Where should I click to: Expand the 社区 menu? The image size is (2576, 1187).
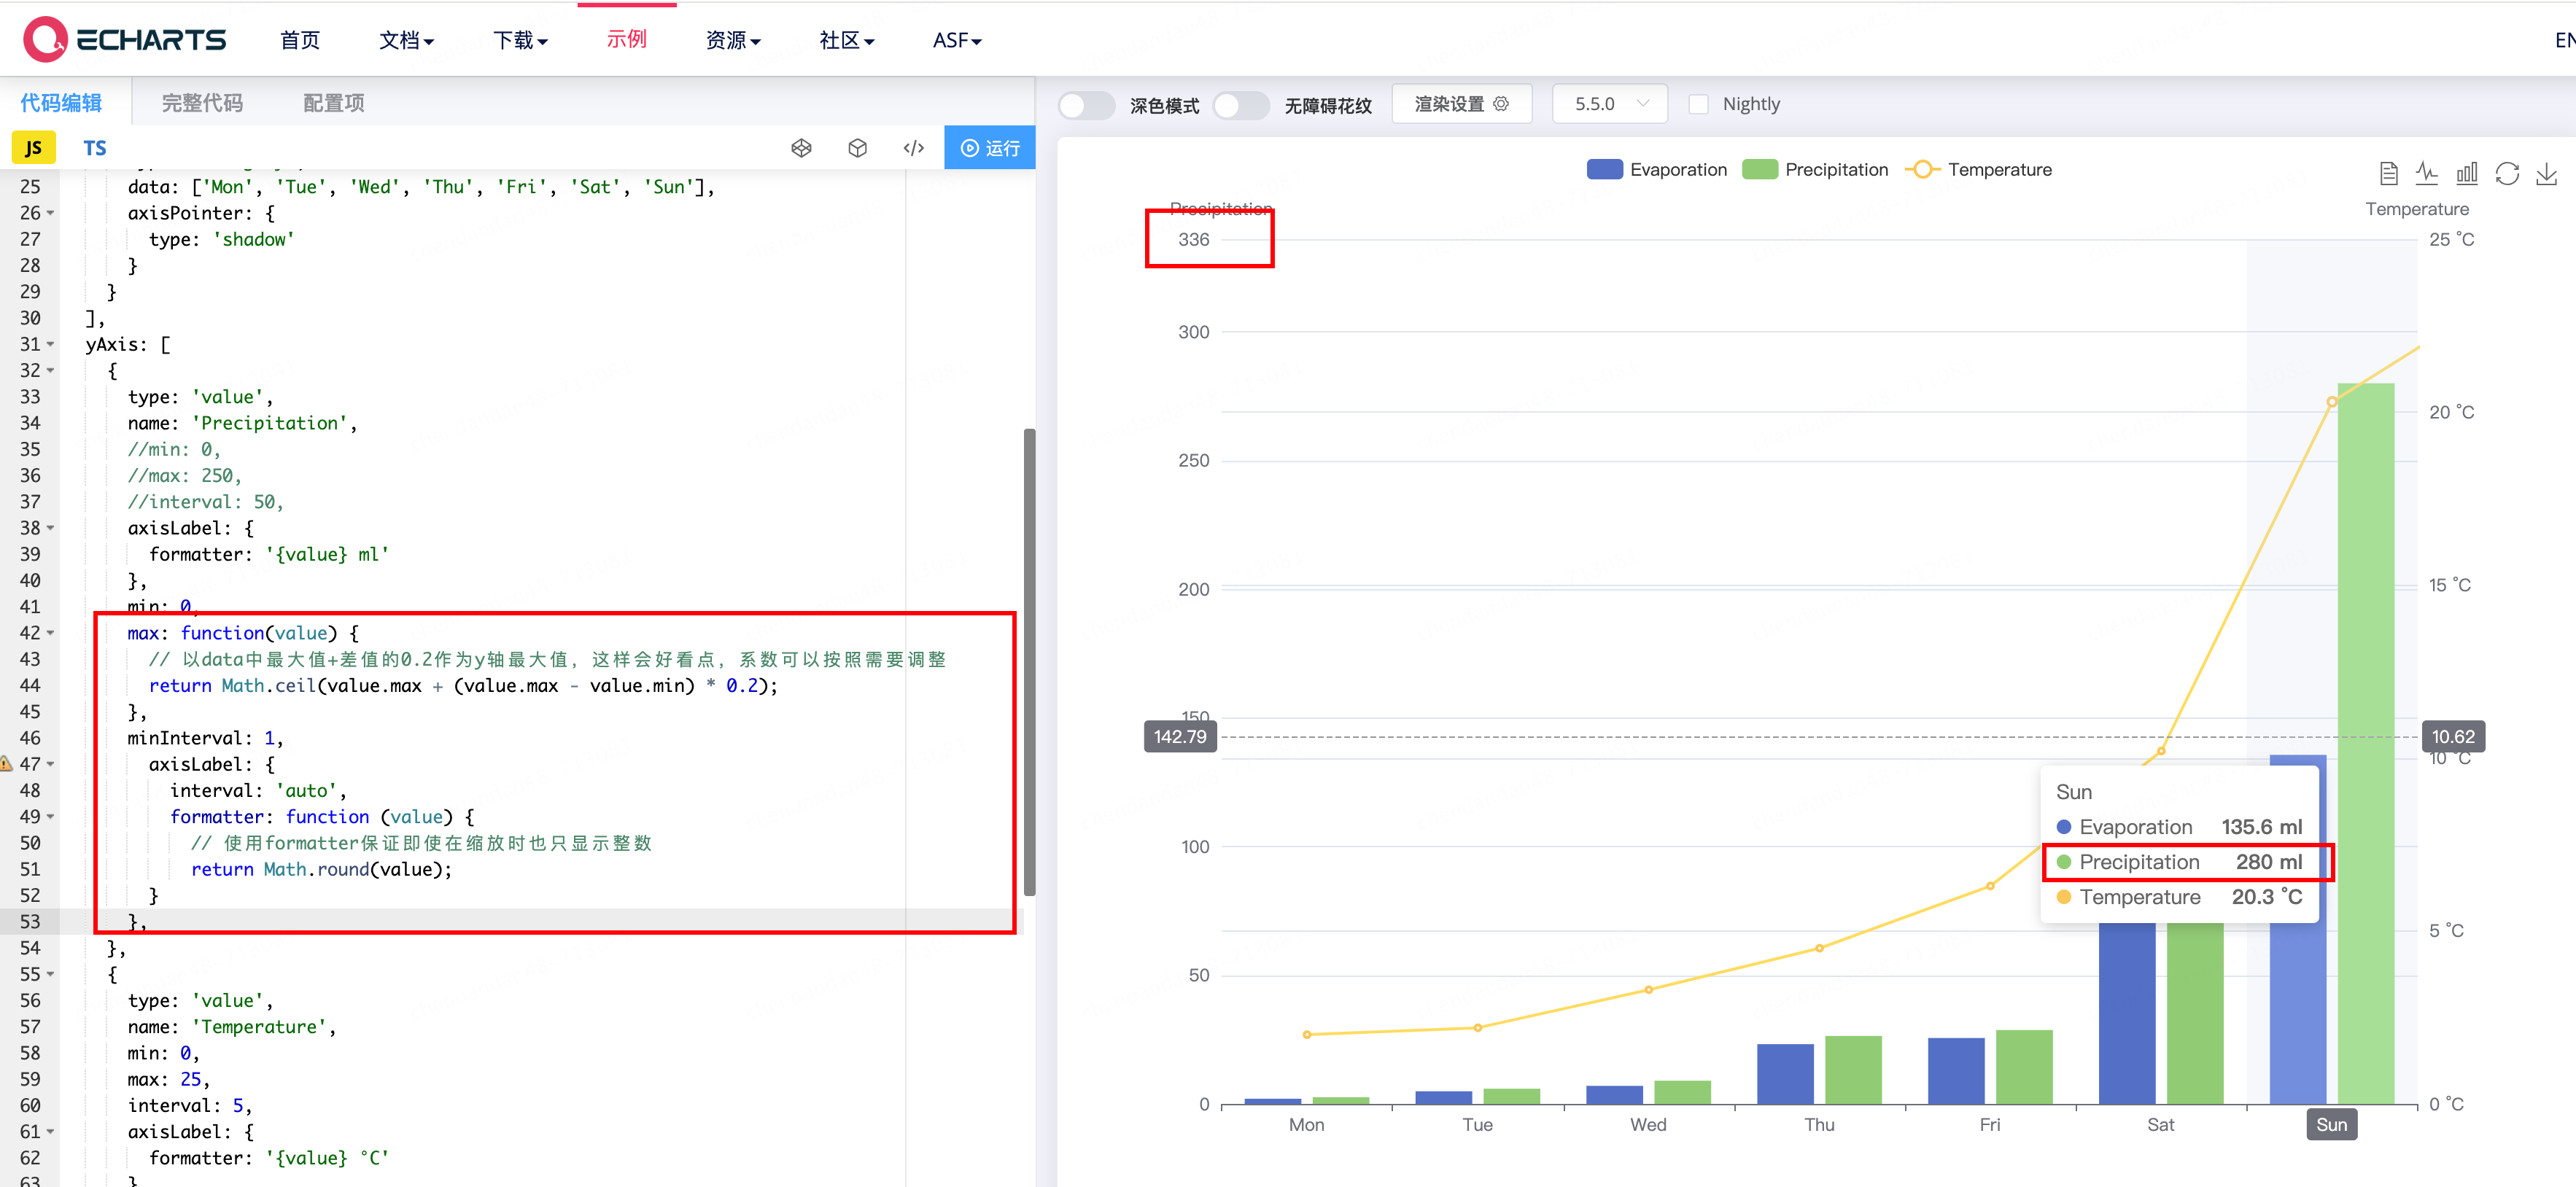click(847, 40)
